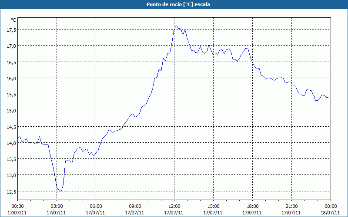Click the 13,5 y-axis value

pyautogui.click(x=11, y=159)
